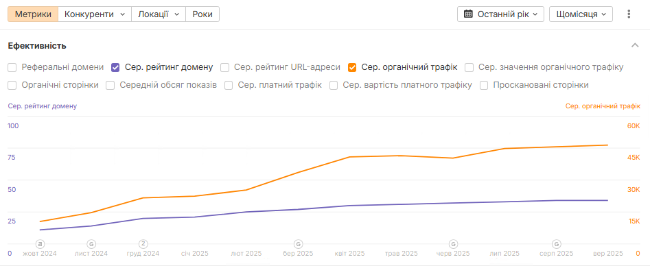Open the Останній рік date dropdown
The width and height of the screenshot is (650, 266).
[x=501, y=14]
